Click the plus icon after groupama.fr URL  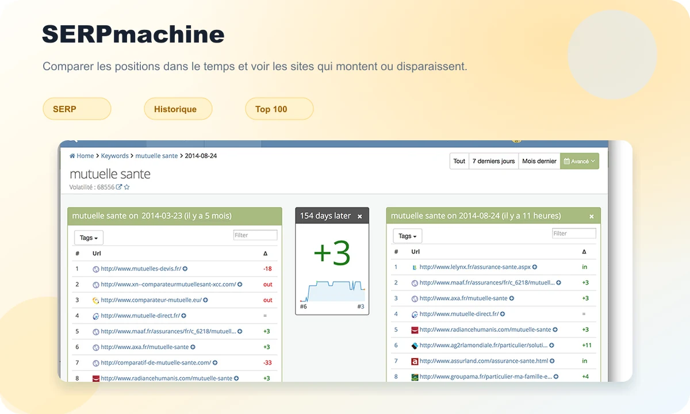pyautogui.click(x=555, y=377)
